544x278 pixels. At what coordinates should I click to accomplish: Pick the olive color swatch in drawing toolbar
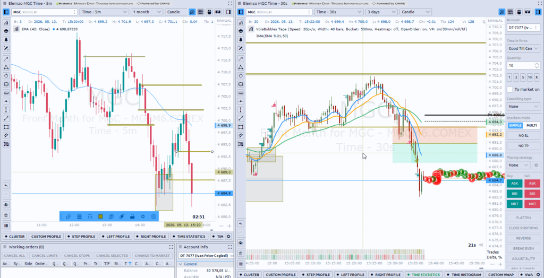[x=100, y=216]
